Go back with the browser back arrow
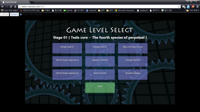 coord(2,7)
